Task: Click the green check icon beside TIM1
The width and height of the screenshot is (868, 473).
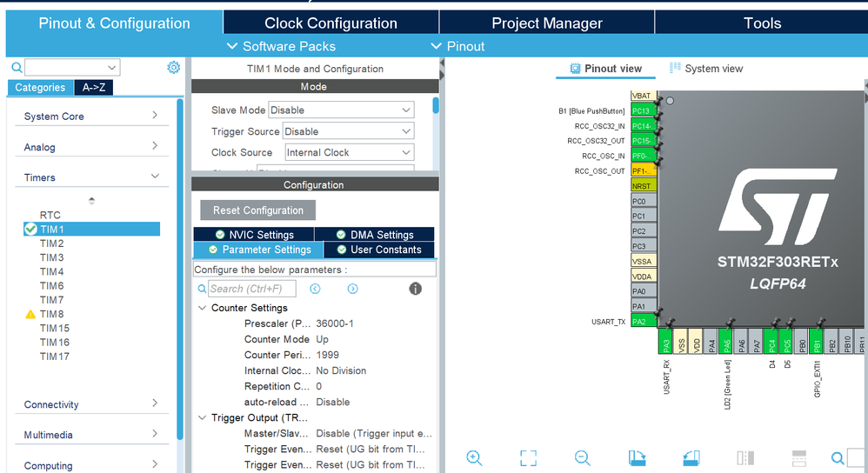Action: pos(30,229)
